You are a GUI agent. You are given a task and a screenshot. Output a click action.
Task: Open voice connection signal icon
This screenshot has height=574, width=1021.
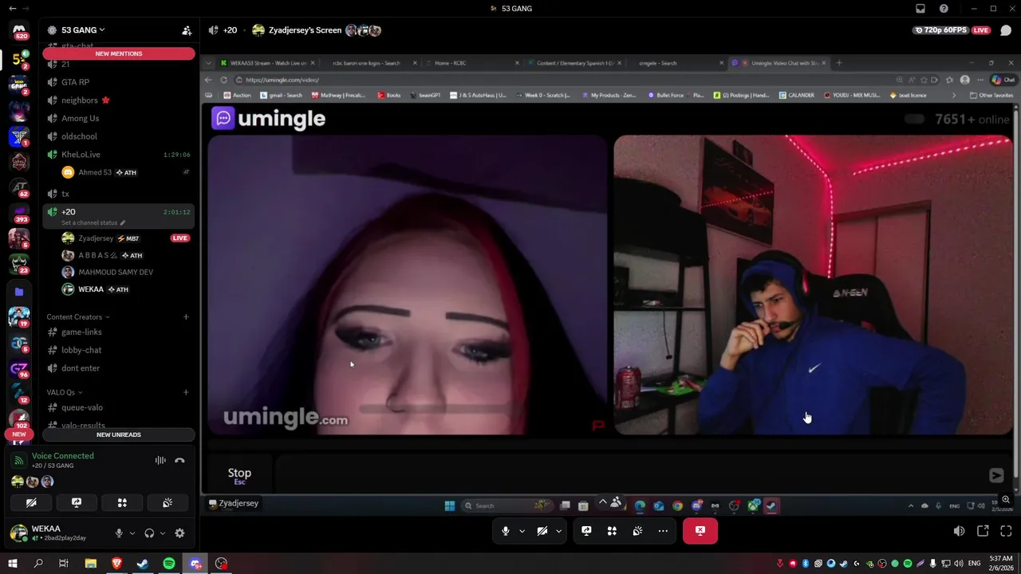[19, 460]
